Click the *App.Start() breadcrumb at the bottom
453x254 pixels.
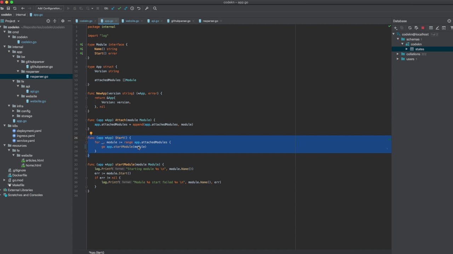point(96,252)
